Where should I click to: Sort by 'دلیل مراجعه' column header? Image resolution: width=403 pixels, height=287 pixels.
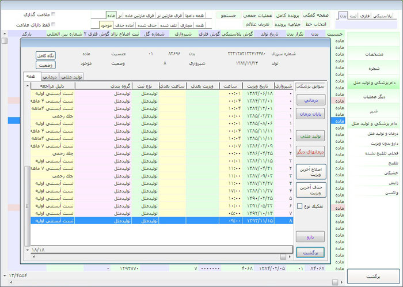tap(53, 86)
